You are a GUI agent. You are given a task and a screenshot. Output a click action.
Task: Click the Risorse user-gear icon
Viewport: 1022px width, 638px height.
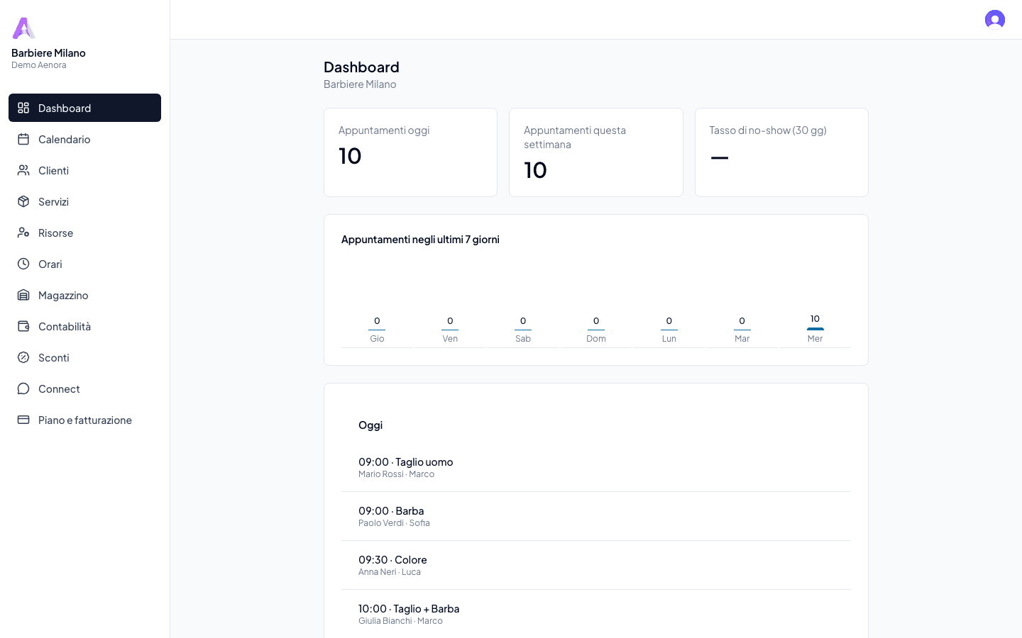click(x=23, y=233)
